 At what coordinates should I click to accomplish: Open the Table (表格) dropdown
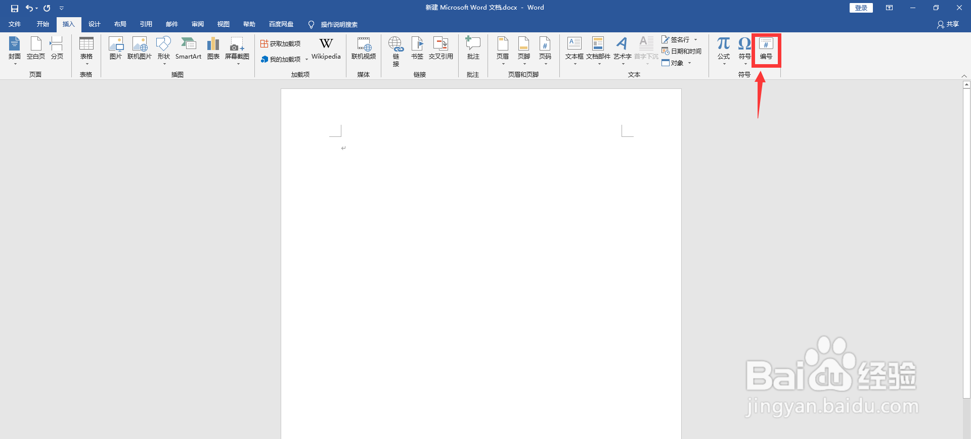[86, 50]
